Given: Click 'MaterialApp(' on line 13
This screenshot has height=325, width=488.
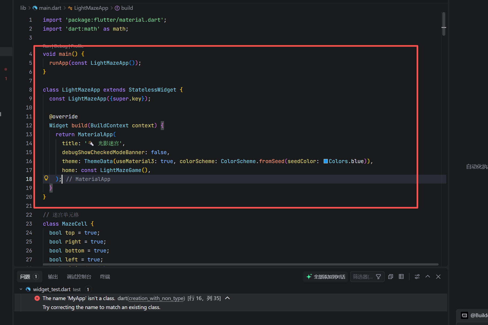Looking at the screenshot, I should coord(97,134).
